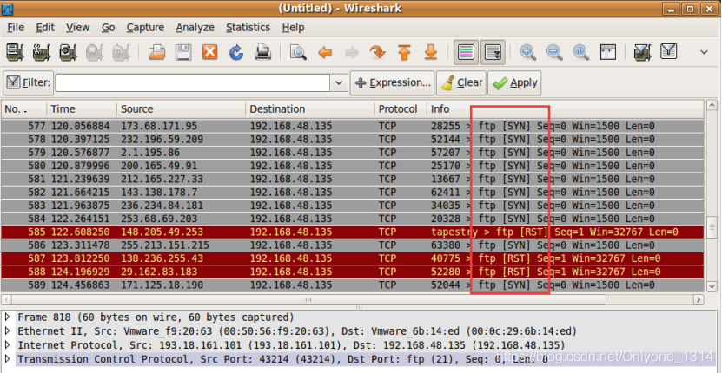Select packet 578 from 232.196.59.209
Viewport: 722px width, 373px height.
(353, 140)
